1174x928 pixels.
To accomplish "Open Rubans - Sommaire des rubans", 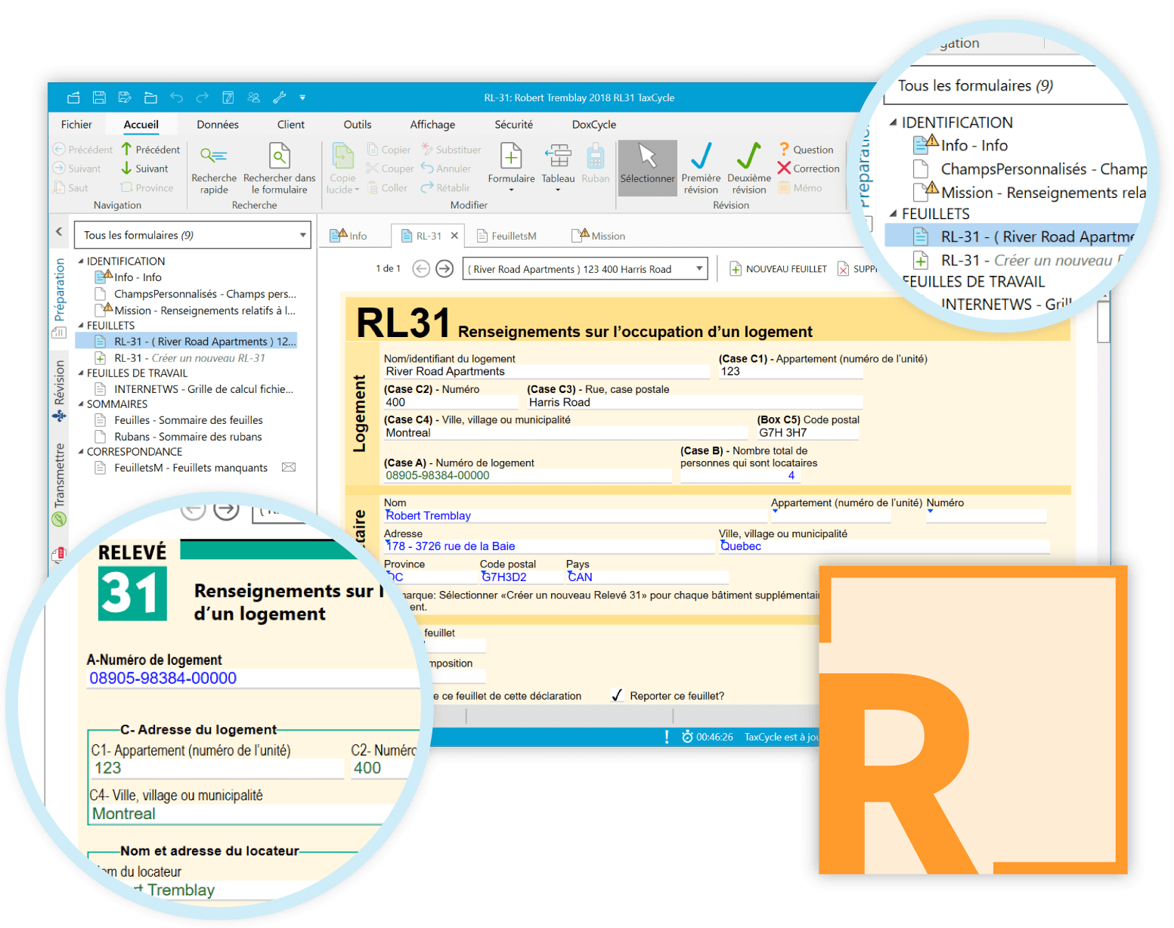I will [178, 437].
